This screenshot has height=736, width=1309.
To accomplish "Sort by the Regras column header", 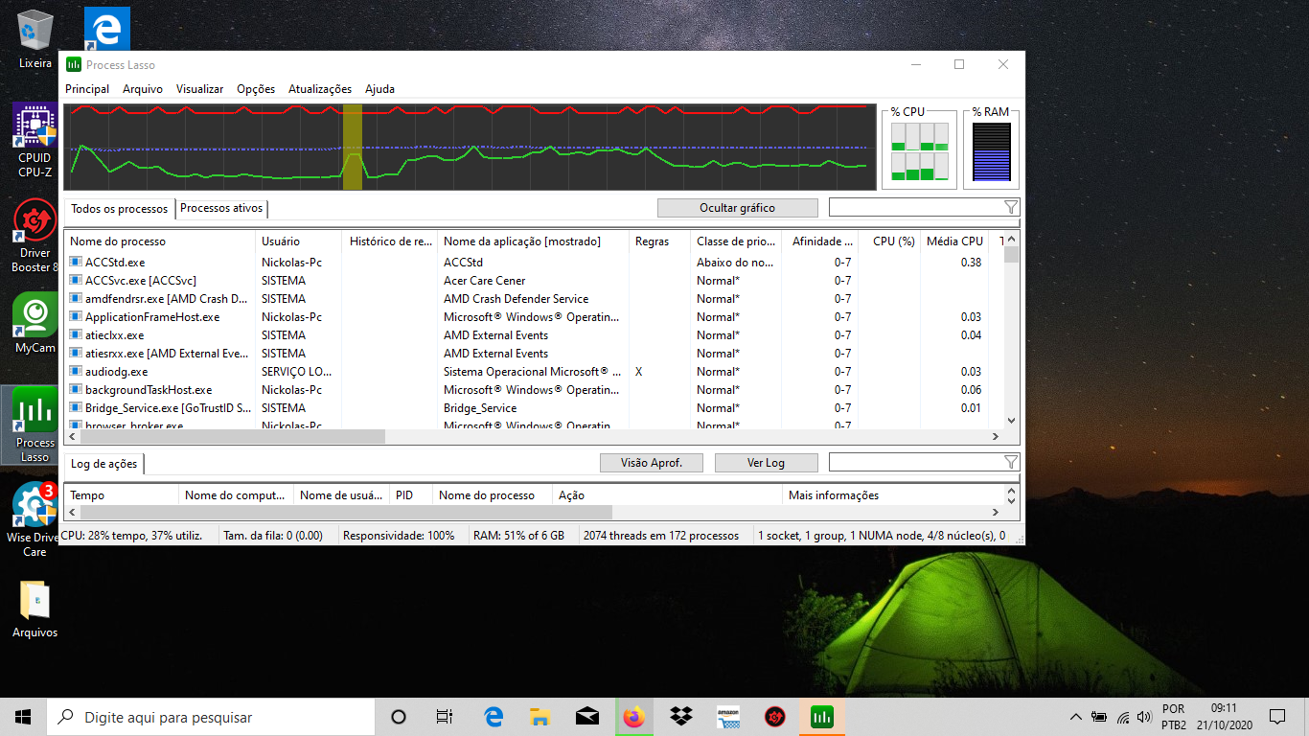I will [x=659, y=241].
